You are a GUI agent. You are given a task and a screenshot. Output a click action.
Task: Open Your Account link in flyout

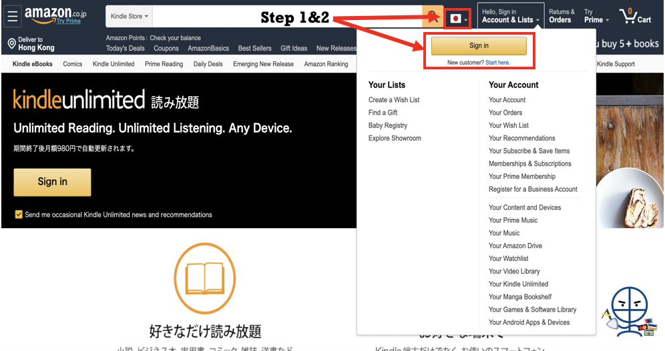pyautogui.click(x=507, y=100)
